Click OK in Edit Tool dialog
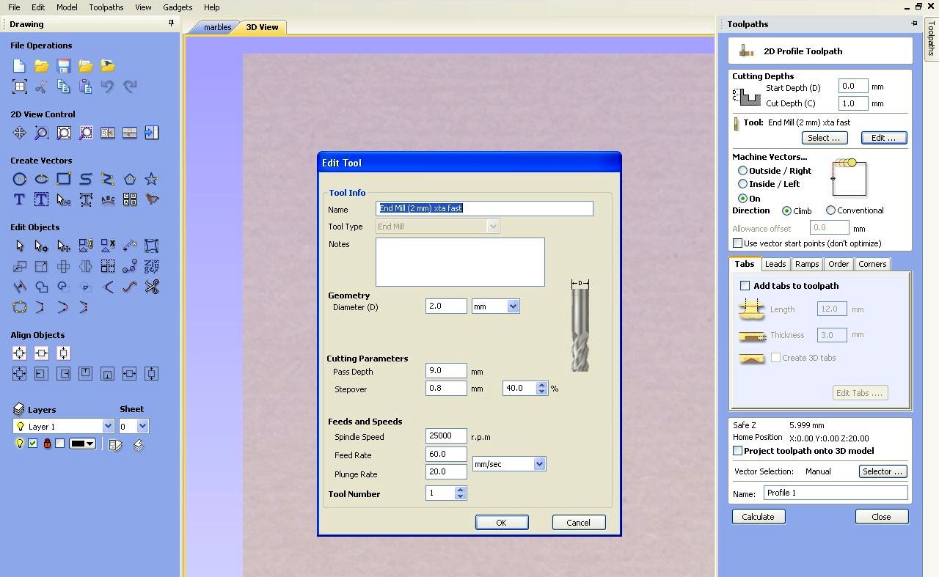 pyautogui.click(x=501, y=523)
